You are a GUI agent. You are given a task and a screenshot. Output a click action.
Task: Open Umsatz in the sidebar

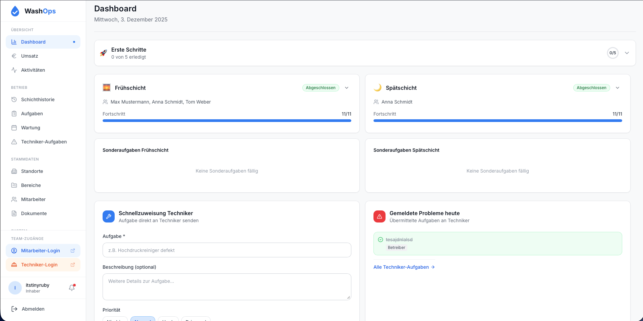[x=30, y=56]
